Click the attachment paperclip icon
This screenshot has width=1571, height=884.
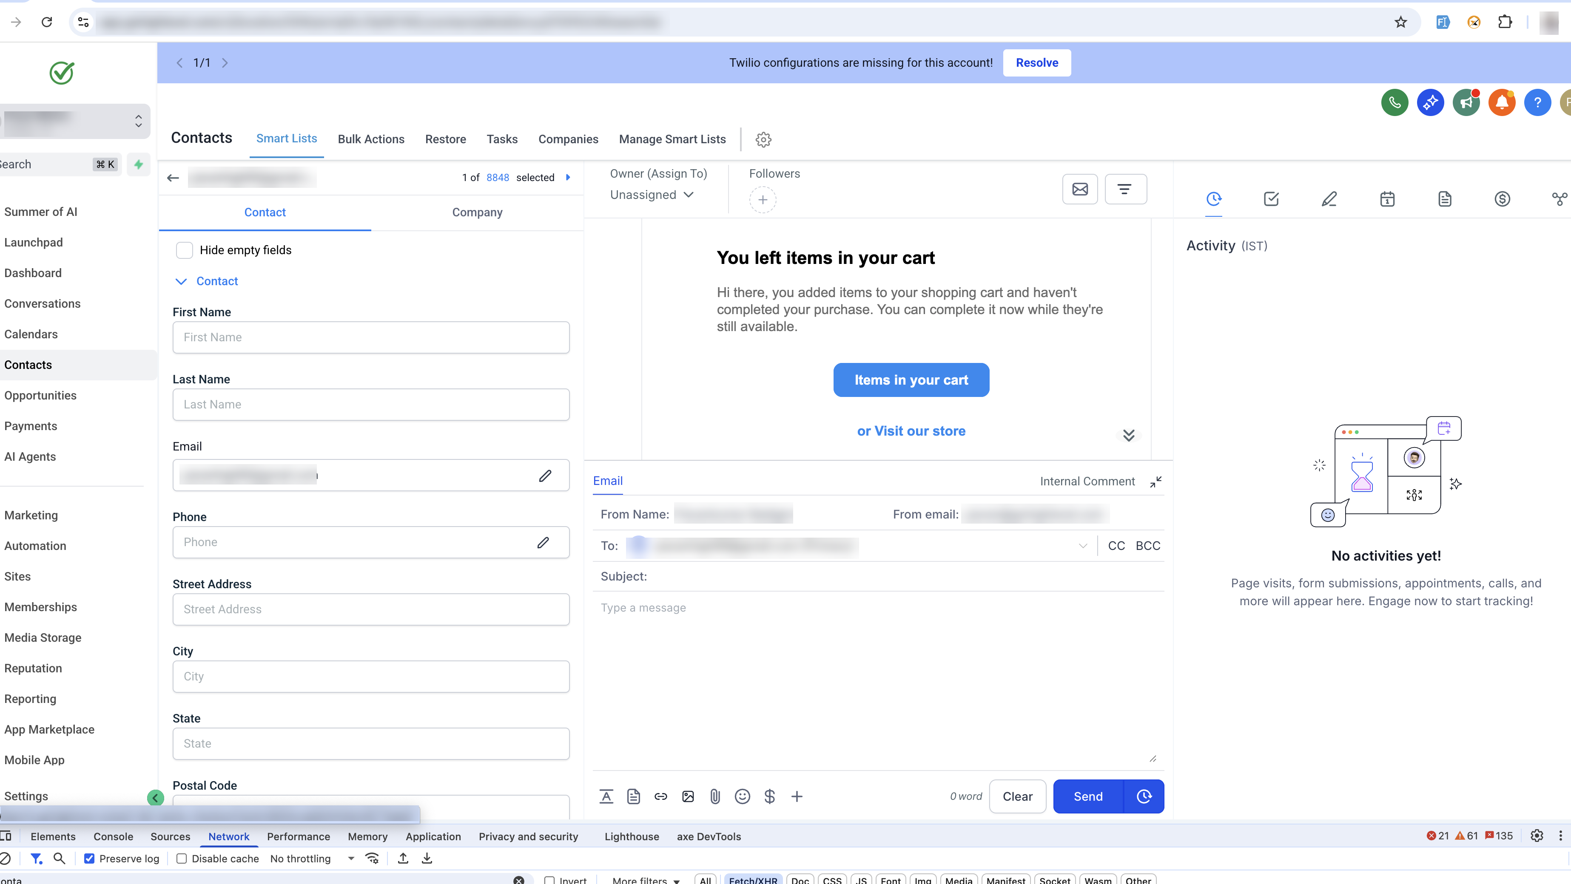click(x=715, y=796)
